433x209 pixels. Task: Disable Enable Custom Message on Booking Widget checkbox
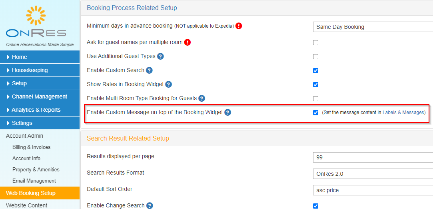pyautogui.click(x=315, y=113)
